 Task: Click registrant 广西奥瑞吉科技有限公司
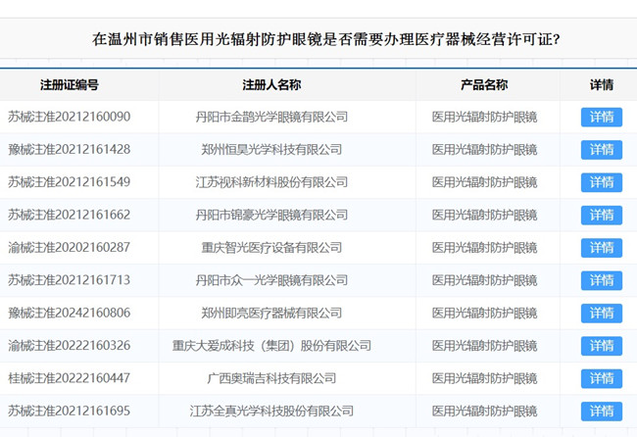point(271,378)
